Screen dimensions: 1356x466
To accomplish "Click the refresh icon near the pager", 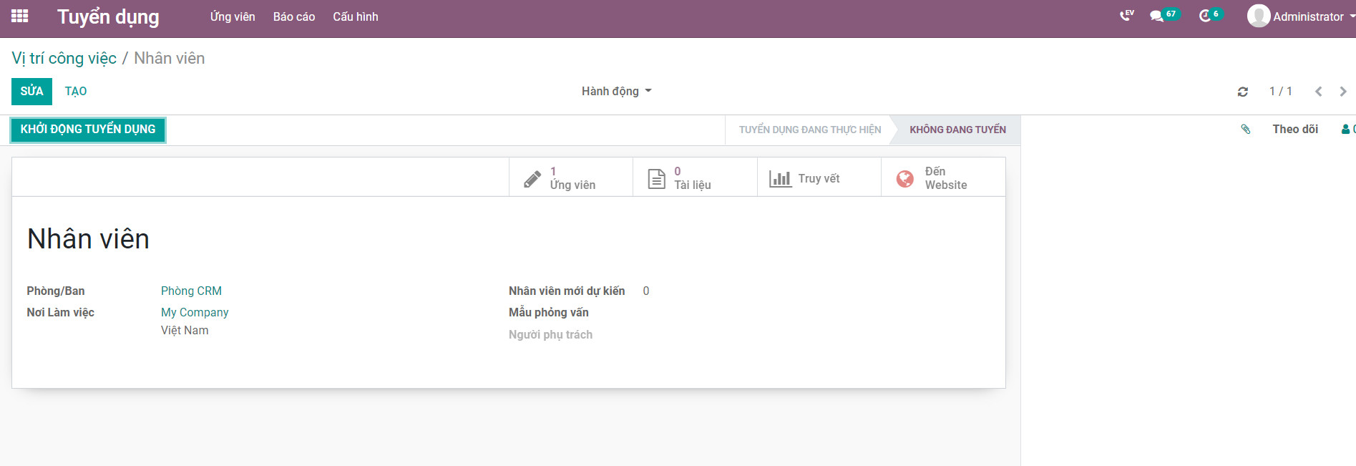I will (x=1243, y=92).
